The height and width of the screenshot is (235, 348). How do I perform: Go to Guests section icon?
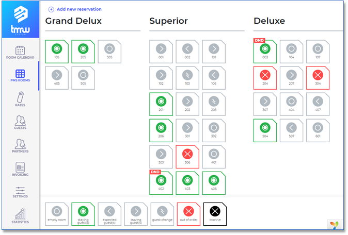click(20, 124)
